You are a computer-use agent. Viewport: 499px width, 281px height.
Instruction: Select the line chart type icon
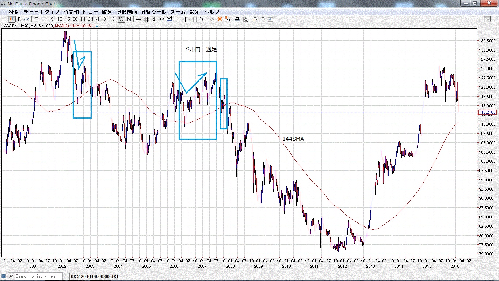point(27,19)
